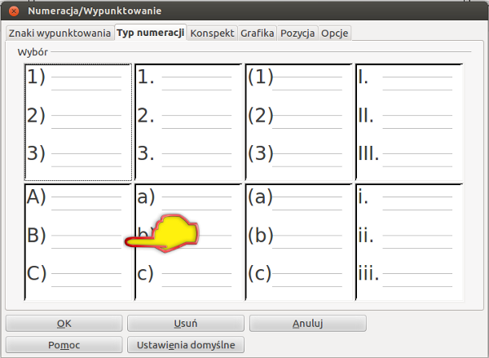489x358 pixels.
Task: Select the "1) 2) 3)" numbering style
Action: (78, 122)
